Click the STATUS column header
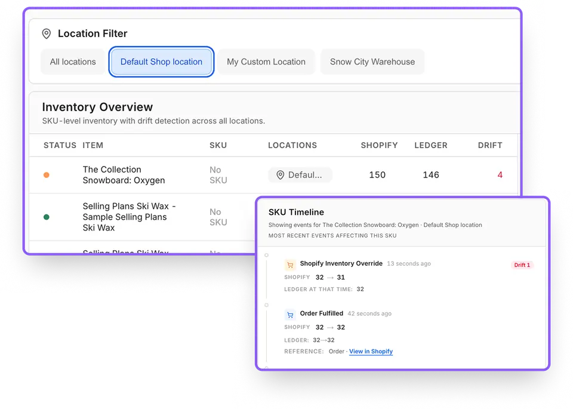573x409 pixels. pyautogui.click(x=60, y=146)
